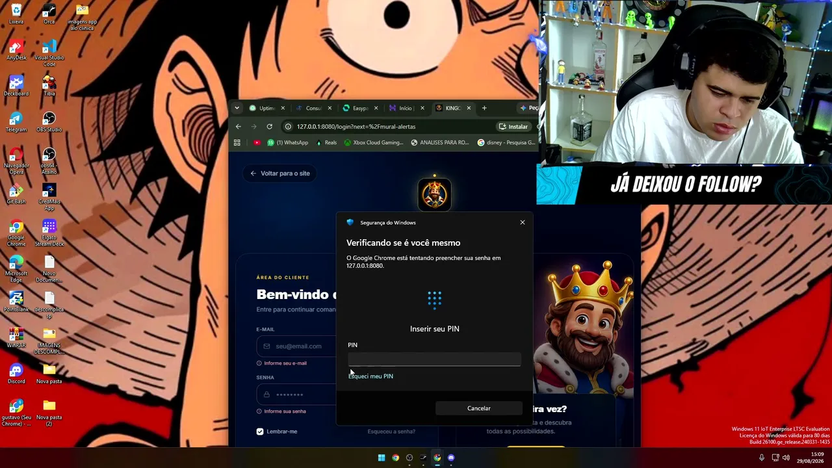This screenshot has height=468, width=832.
Task: Launch Visual Studio Code desktop shortcut
Action: pyautogui.click(x=49, y=53)
